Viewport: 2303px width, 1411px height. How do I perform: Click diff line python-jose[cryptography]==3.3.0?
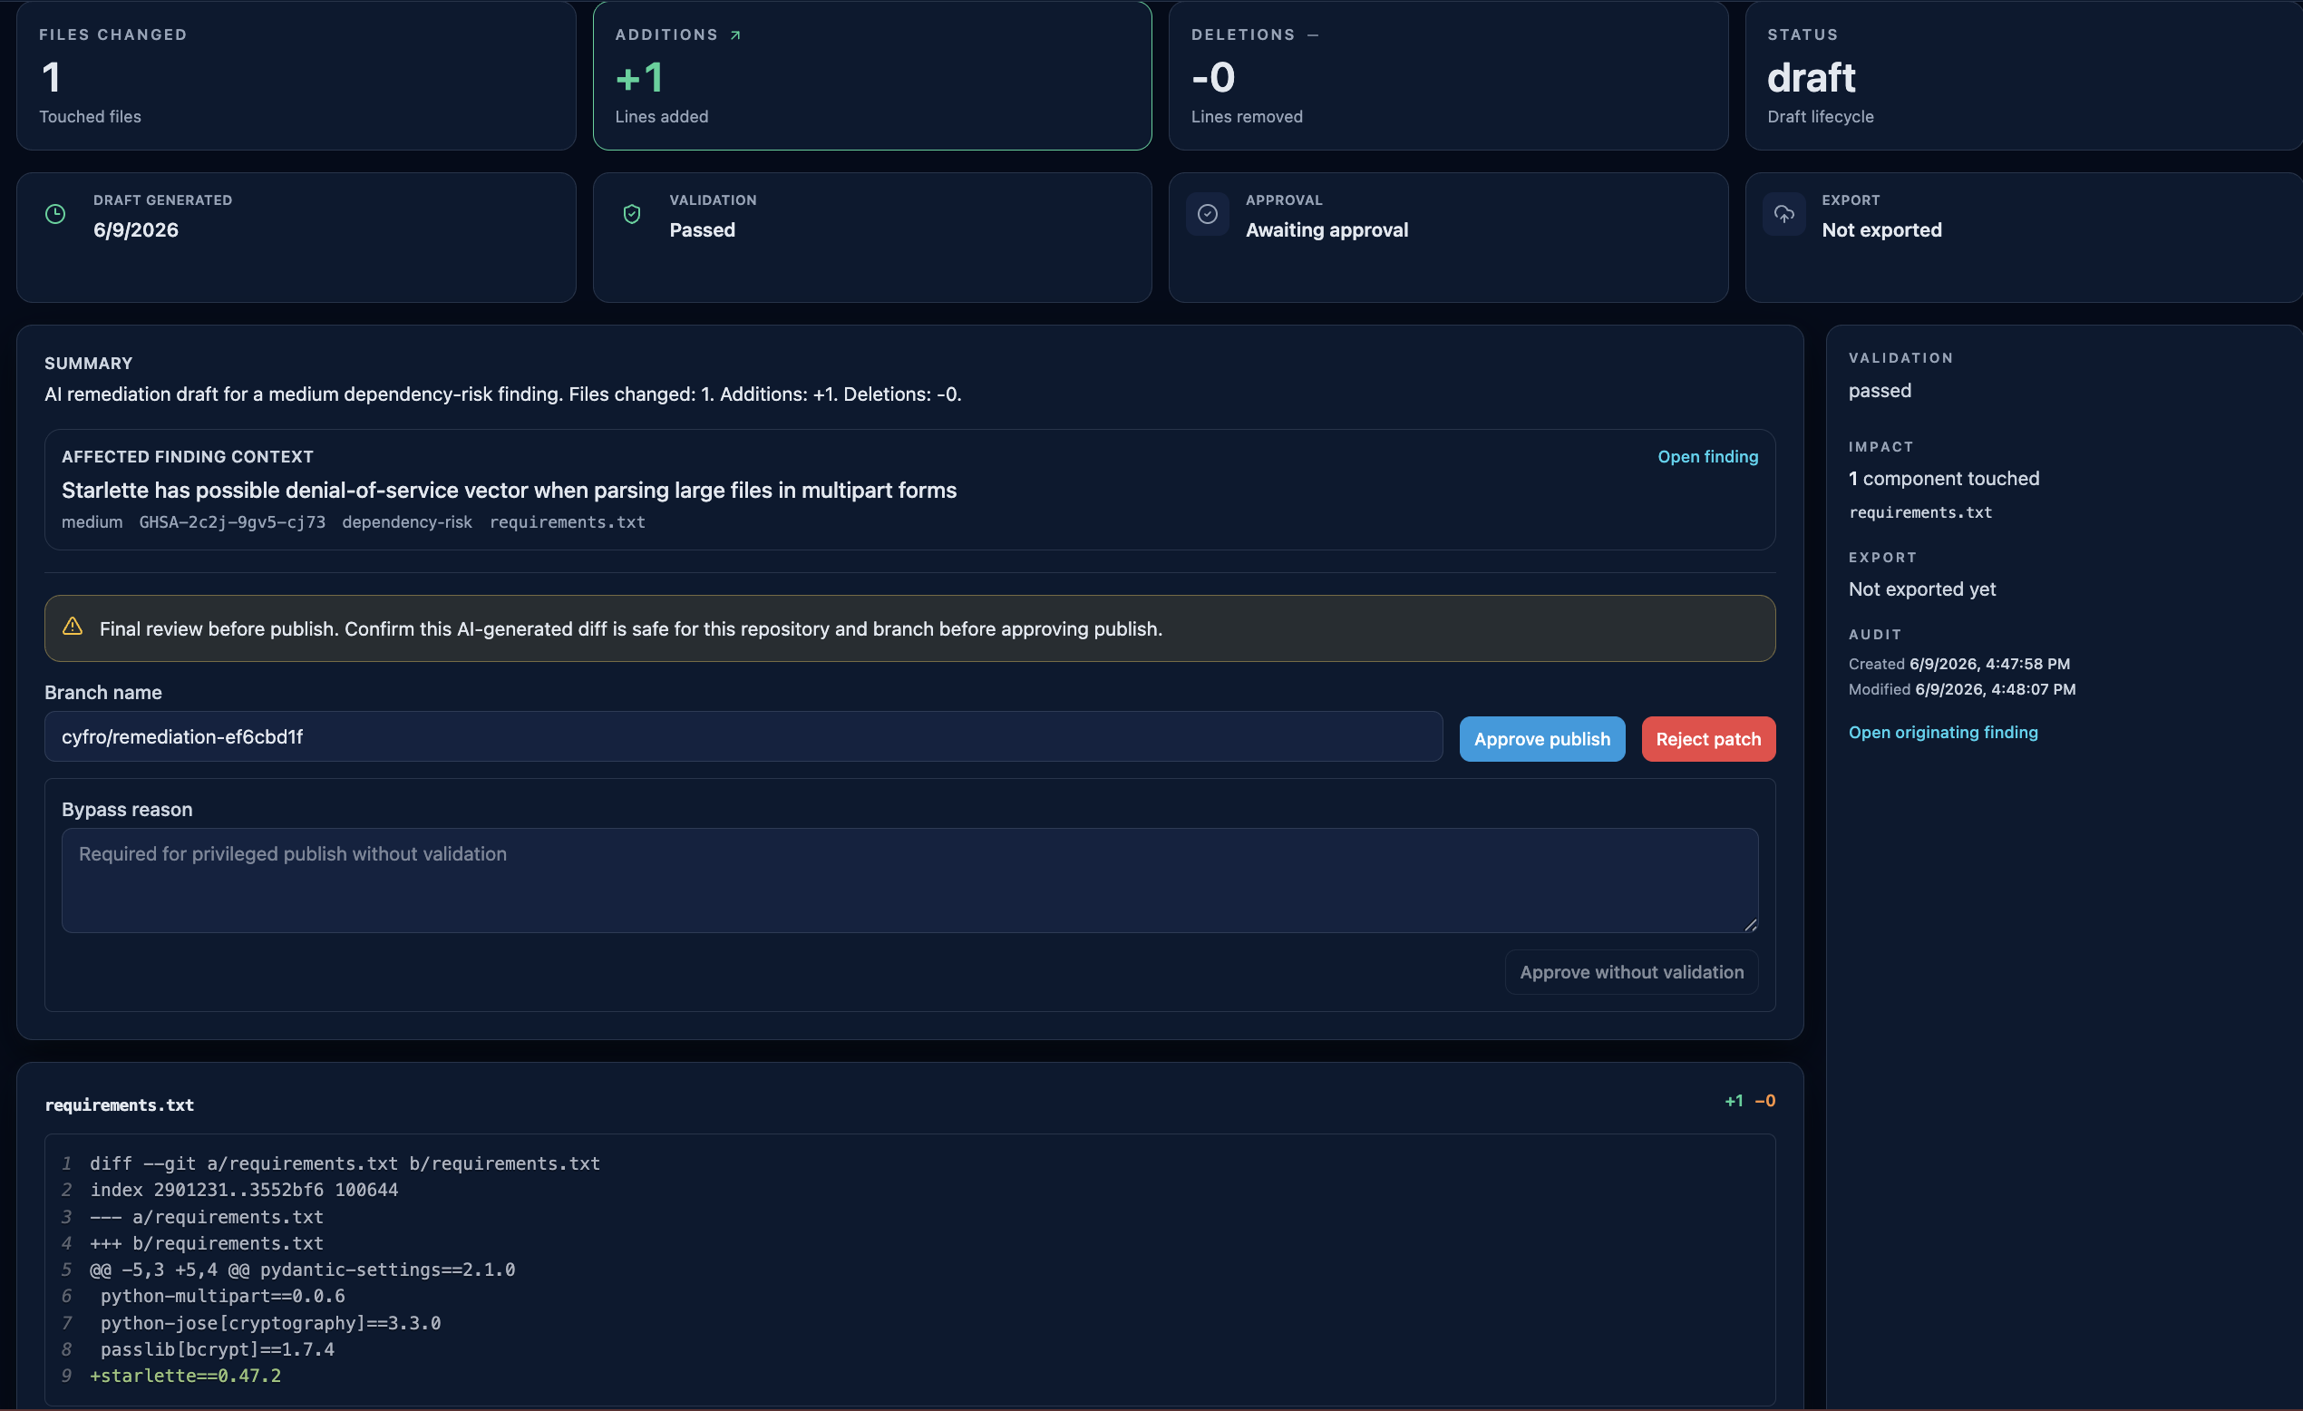[x=270, y=1322]
